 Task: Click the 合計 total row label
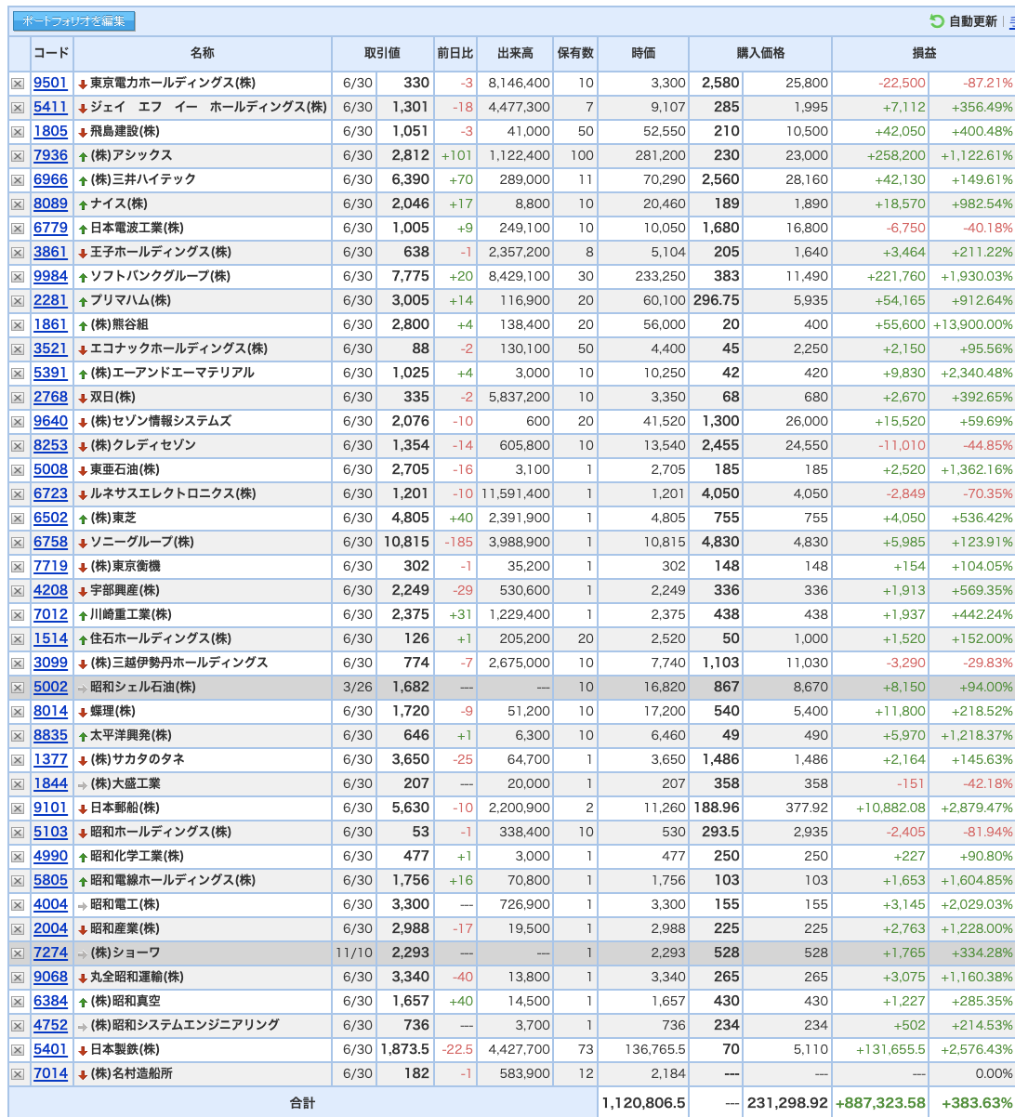coord(302,1103)
